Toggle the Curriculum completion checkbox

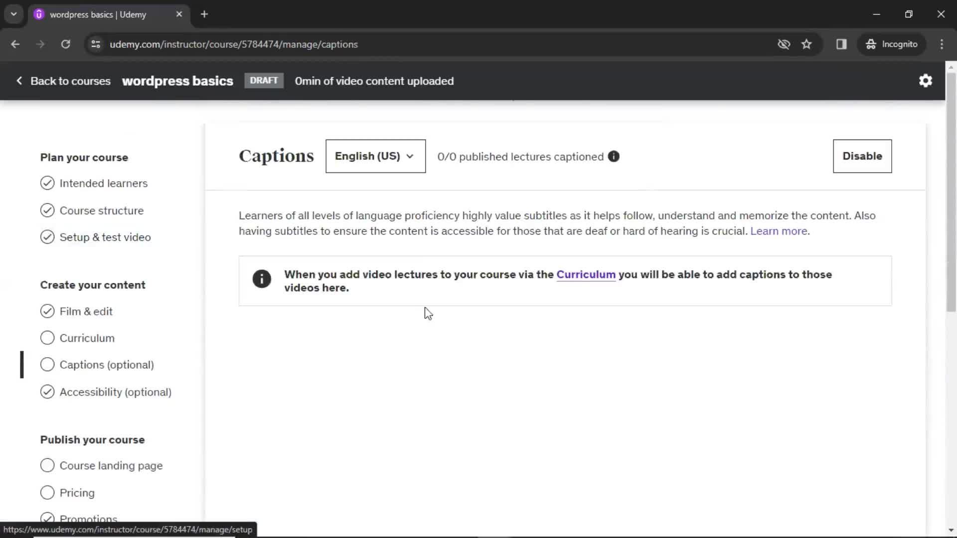[47, 338]
